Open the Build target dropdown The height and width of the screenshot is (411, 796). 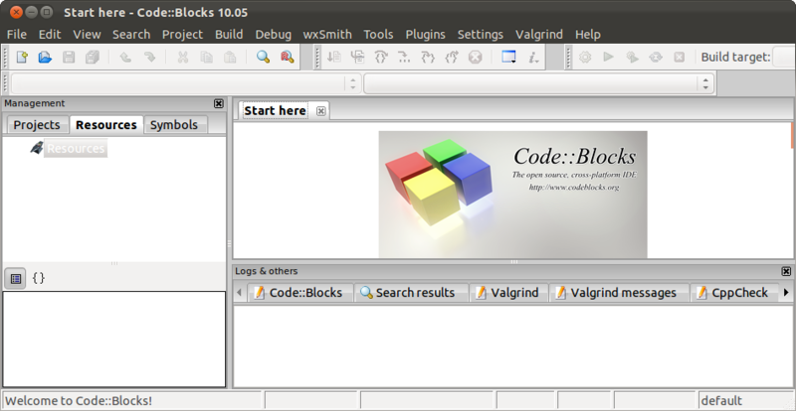(784, 57)
